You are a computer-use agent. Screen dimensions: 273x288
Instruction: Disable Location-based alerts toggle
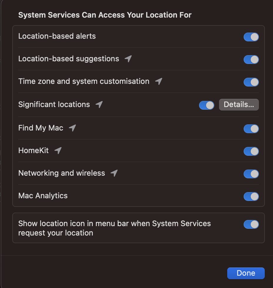coord(251,37)
